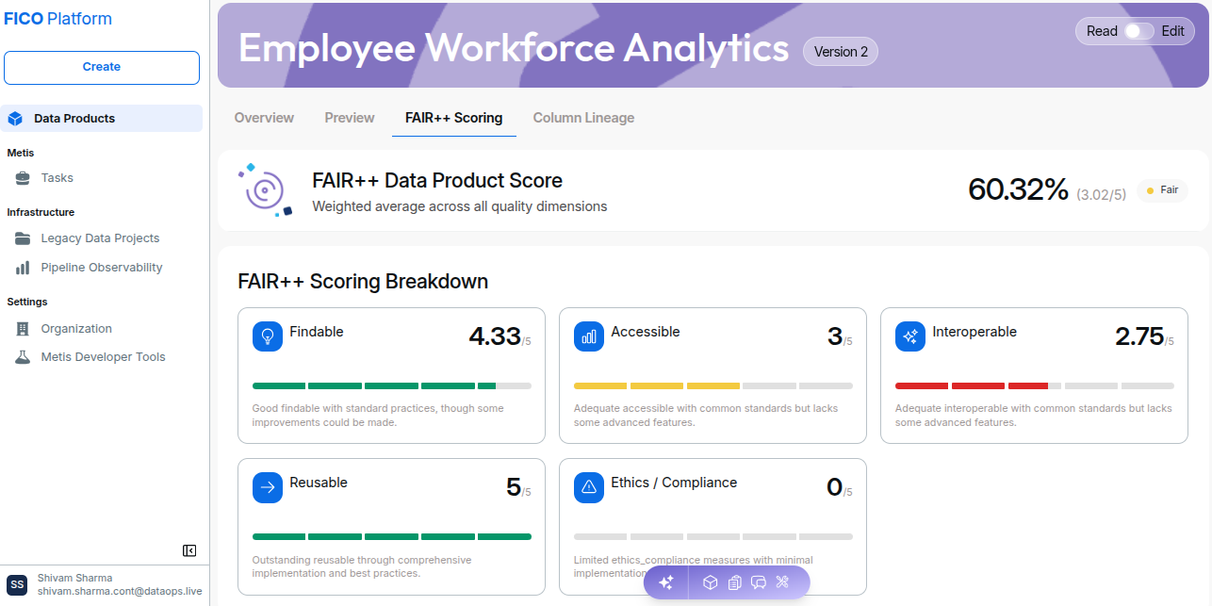Switch to the Preview tab

tap(350, 118)
